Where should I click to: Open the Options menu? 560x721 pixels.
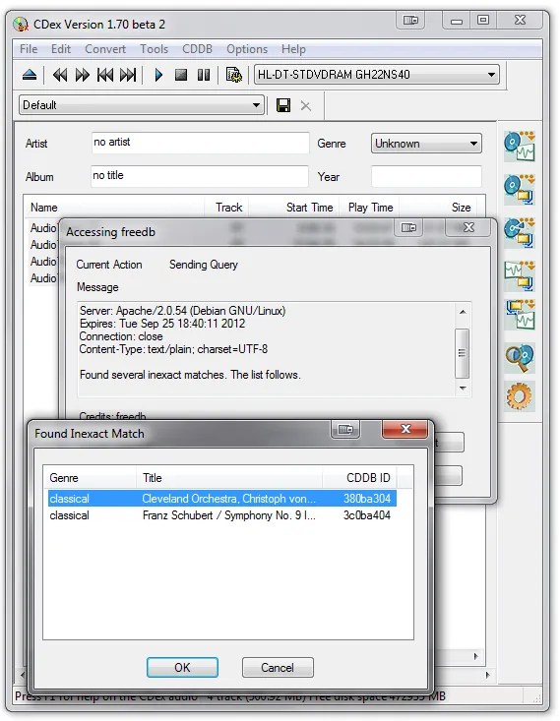pyautogui.click(x=247, y=49)
